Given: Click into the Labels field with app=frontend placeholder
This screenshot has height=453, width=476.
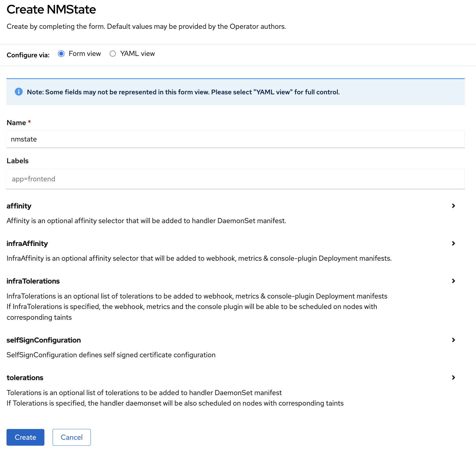Looking at the screenshot, I should 235,179.
